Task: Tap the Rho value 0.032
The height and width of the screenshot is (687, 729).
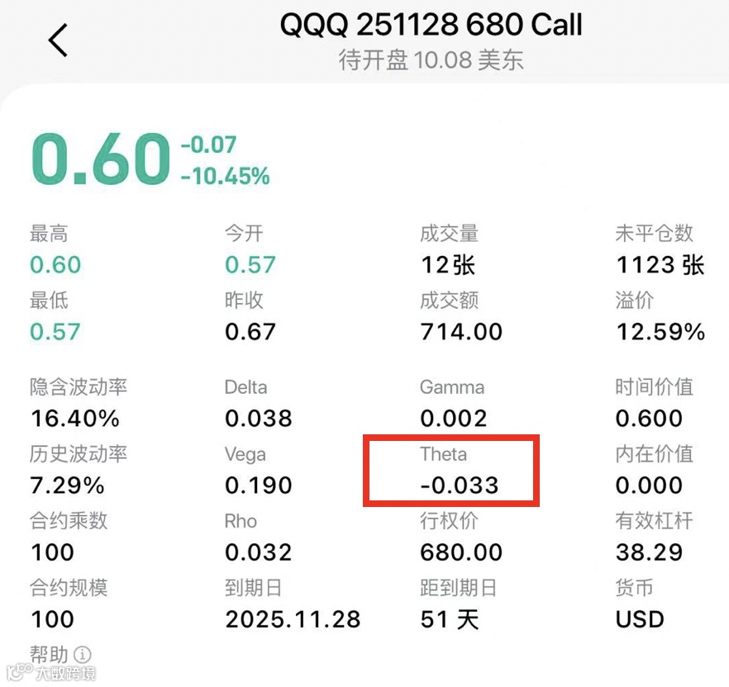Action: [x=259, y=552]
